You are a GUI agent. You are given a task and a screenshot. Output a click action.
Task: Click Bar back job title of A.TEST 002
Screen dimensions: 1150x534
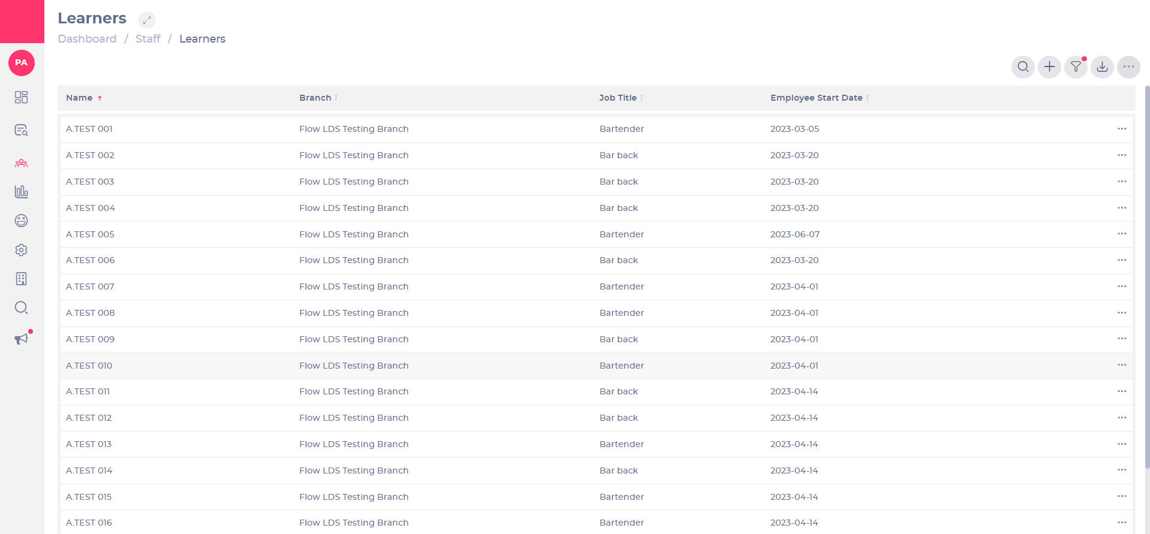618,155
